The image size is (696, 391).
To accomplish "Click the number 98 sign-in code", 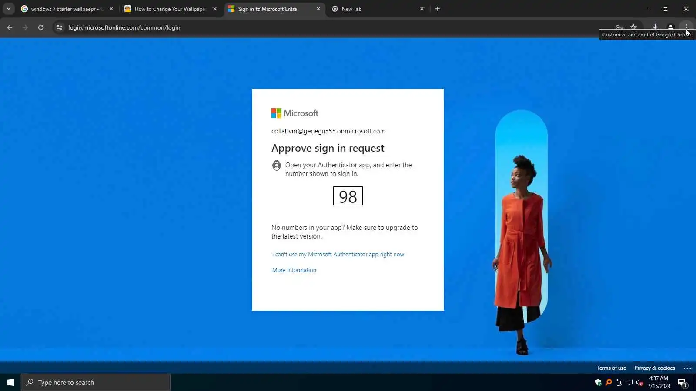I will pos(348,196).
